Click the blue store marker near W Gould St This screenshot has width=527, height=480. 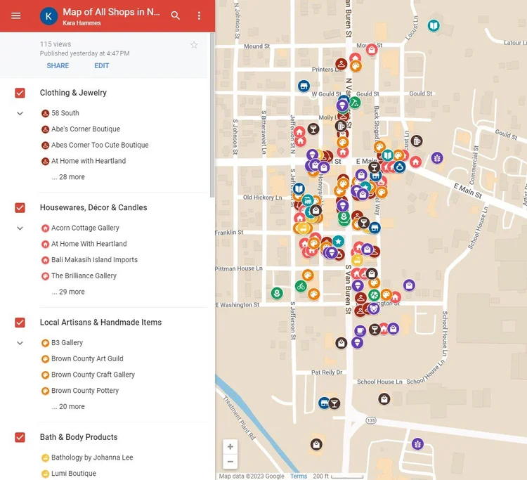[x=304, y=86]
